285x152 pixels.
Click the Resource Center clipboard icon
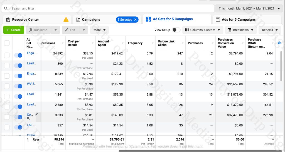(x=8, y=19)
